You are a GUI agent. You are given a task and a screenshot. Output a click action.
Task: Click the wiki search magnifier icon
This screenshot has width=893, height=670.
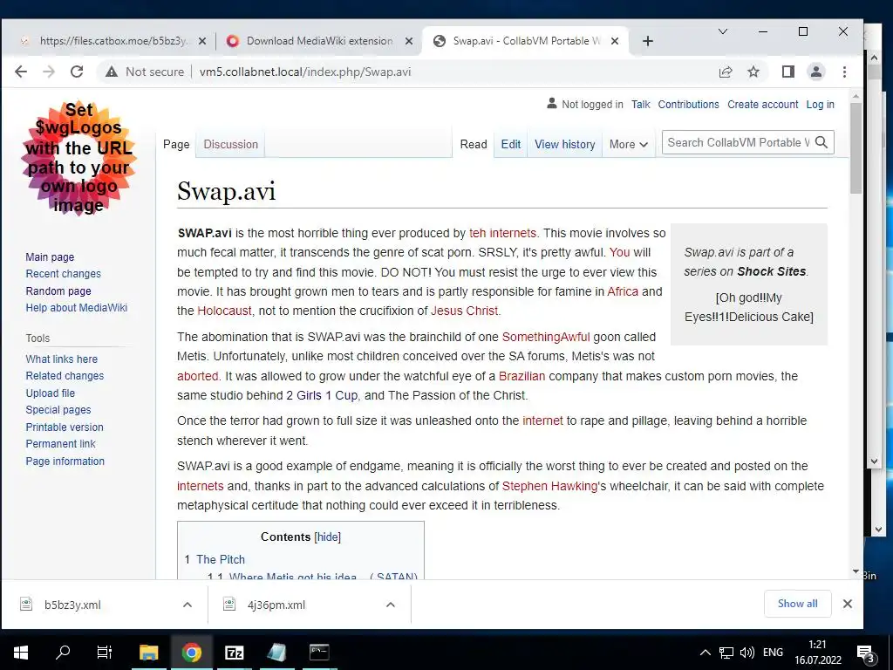point(821,142)
